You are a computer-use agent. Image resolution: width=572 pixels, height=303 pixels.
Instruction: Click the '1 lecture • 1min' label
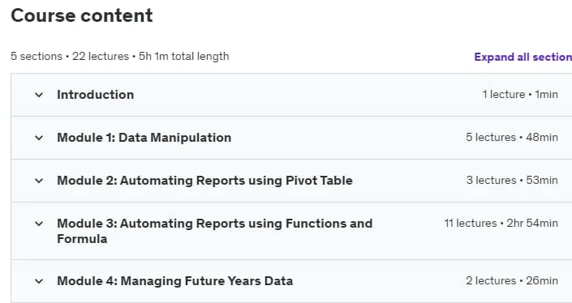click(x=520, y=94)
